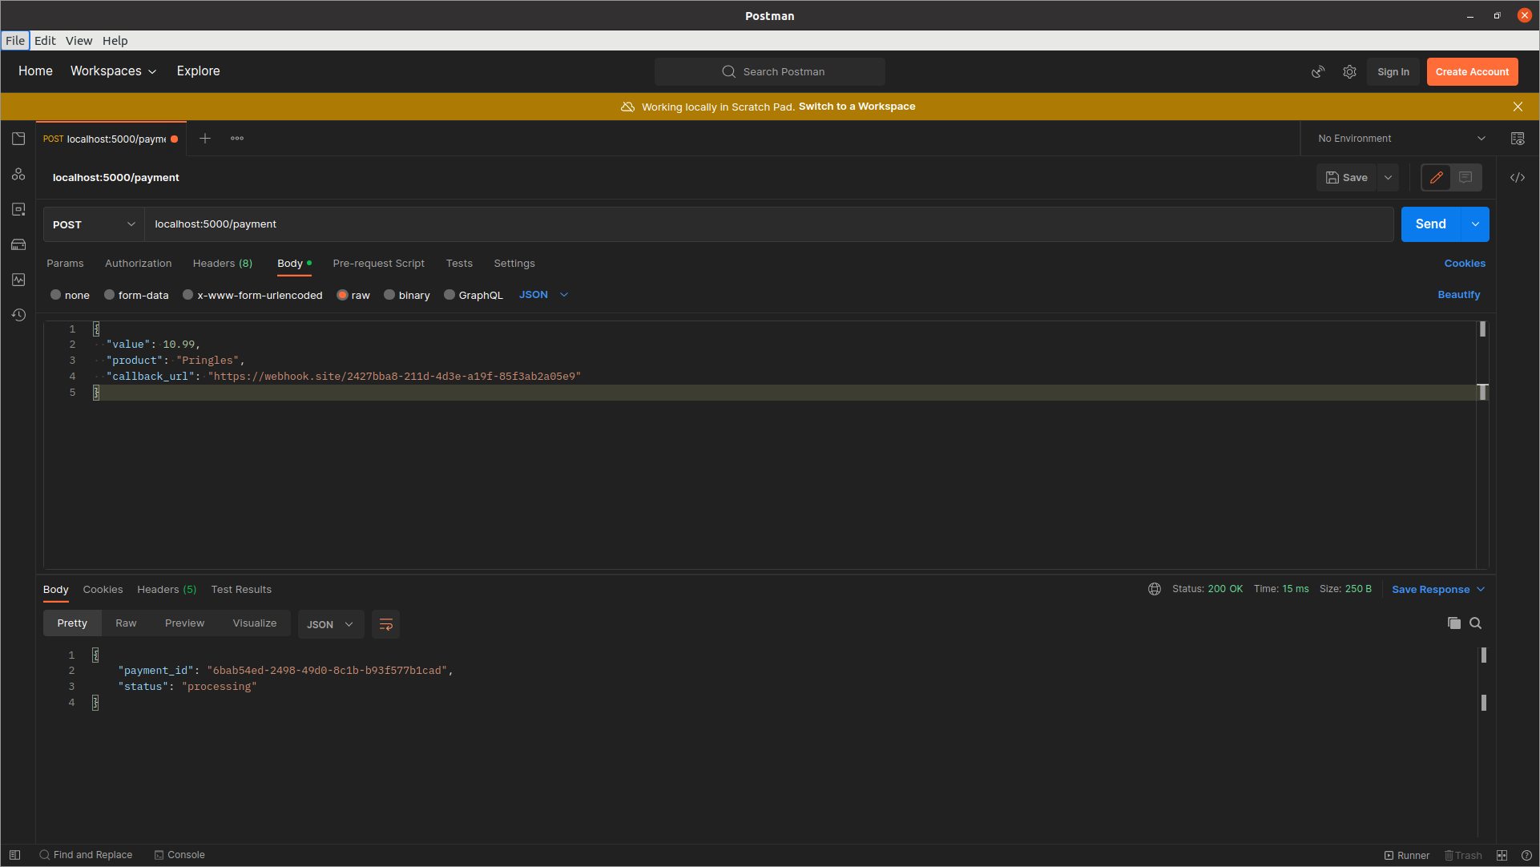
Task: Click the globe icon in response status bar
Action: point(1155,589)
